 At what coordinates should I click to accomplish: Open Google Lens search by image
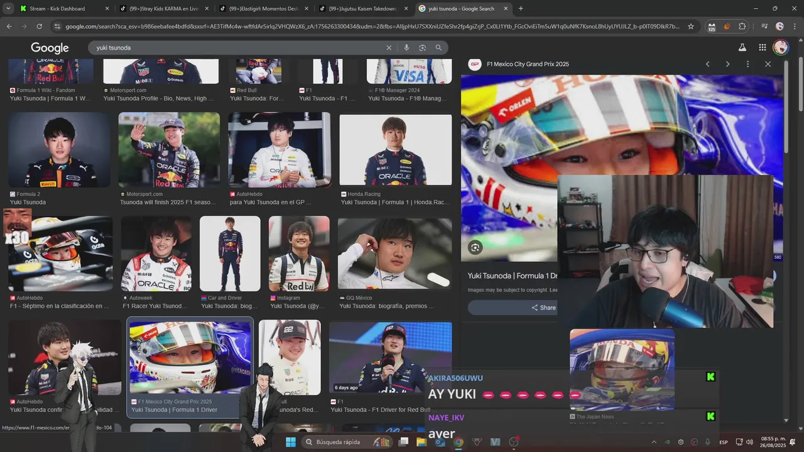pos(422,48)
